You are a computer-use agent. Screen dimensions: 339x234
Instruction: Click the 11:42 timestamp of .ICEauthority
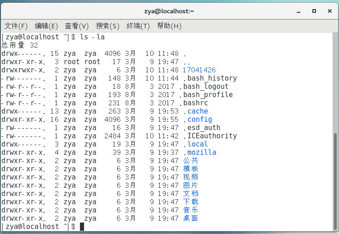point(168,136)
